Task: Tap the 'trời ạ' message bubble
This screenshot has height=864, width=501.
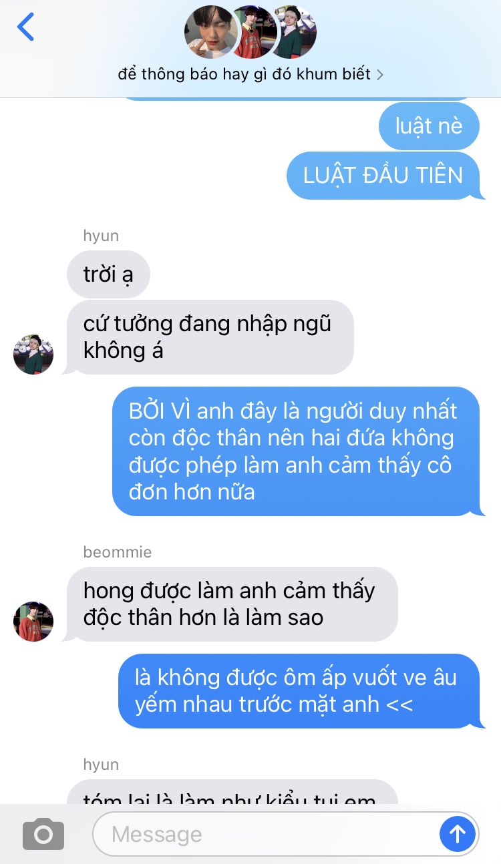Action: tap(108, 274)
